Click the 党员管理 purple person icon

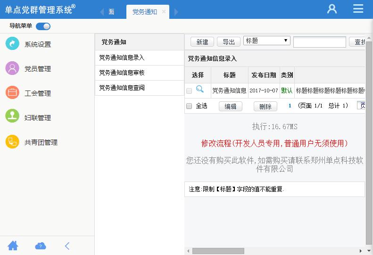(x=12, y=68)
